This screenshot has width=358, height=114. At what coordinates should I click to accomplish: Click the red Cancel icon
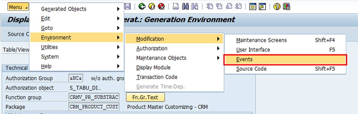tap(162, 7)
